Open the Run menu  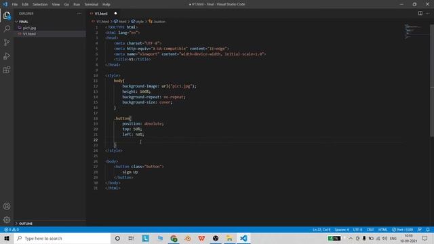click(x=77, y=5)
